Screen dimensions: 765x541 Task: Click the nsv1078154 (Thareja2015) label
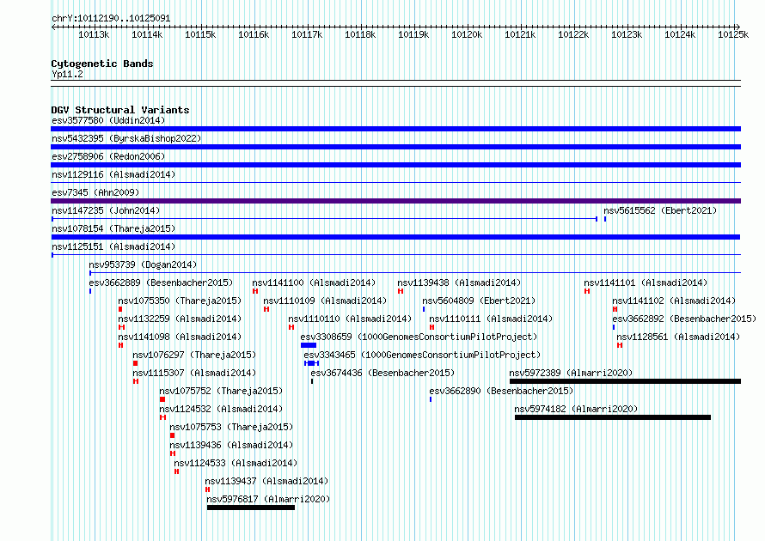pyautogui.click(x=113, y=228)
